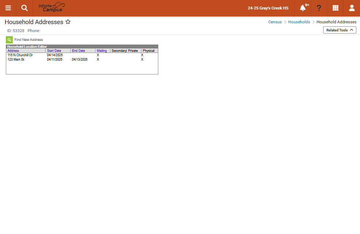This screenshot has width=360, height=234.
Task: Click the Secondary column header
Action: [x=119, y=51]
